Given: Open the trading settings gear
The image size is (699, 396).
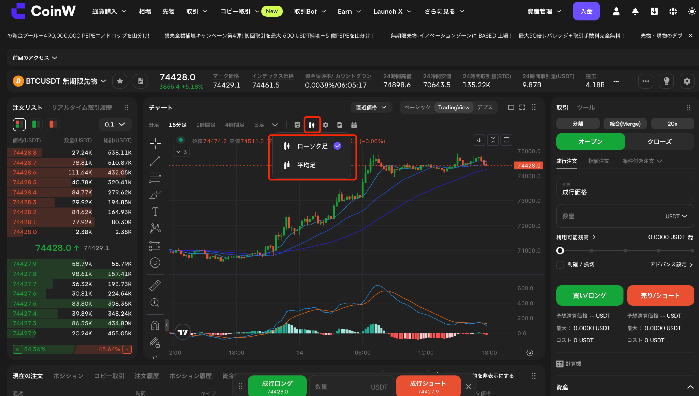Looking at the screenshot, I should [x=687, y=81].
